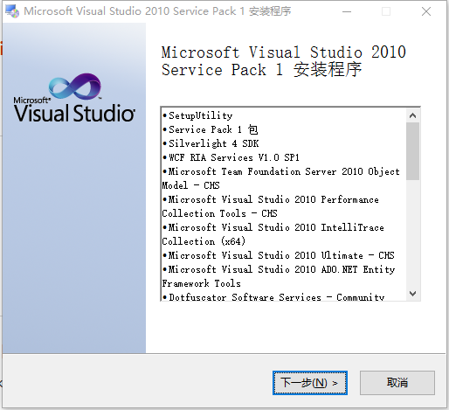Click the scroll down arrow in component list

pos(412,293)
